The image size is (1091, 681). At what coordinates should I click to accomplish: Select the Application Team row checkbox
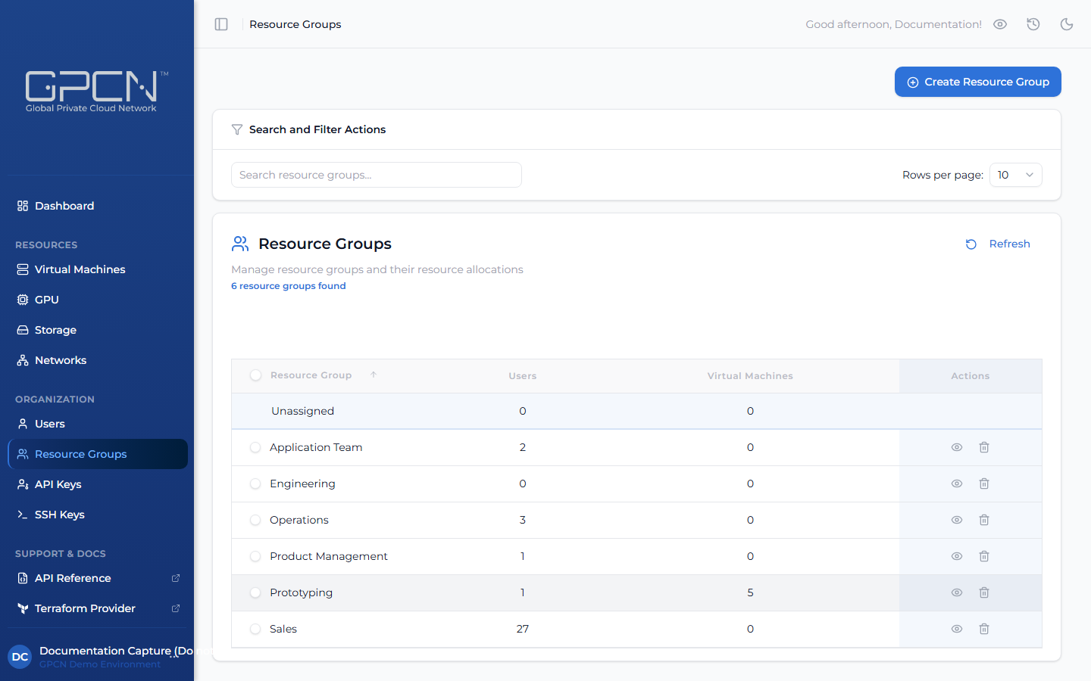click(x=255, y=448)
